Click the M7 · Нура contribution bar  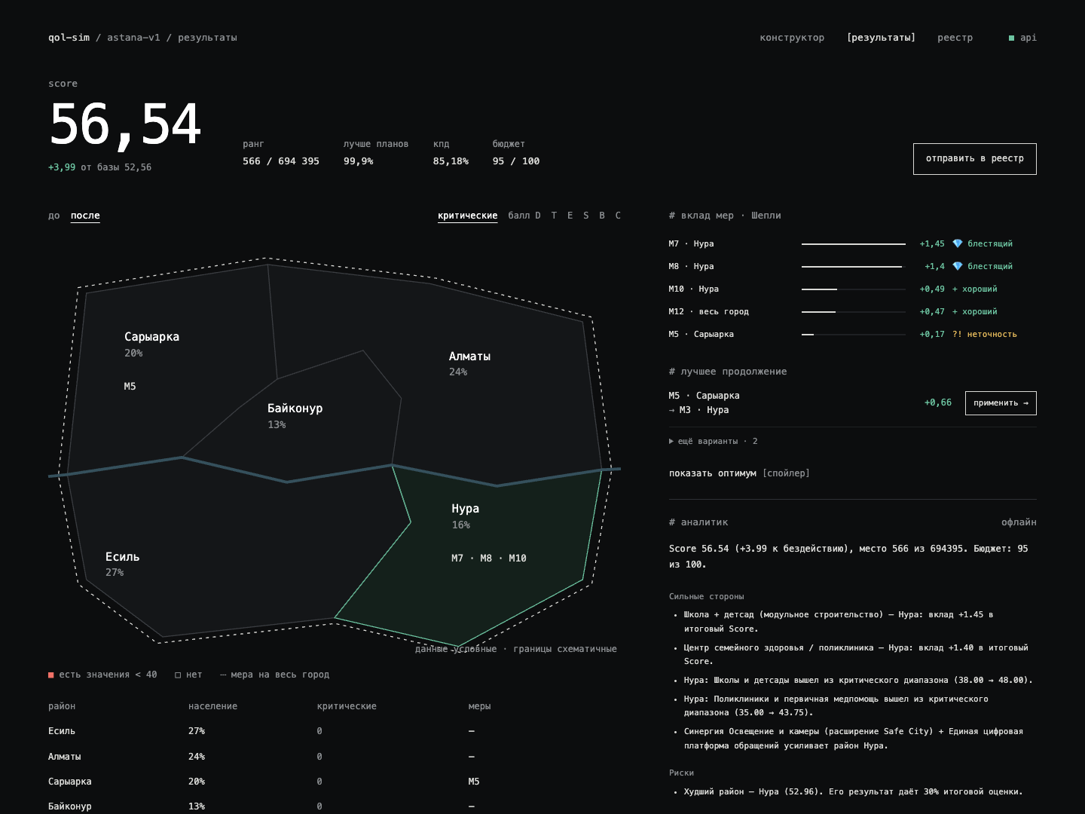point(854,244)
